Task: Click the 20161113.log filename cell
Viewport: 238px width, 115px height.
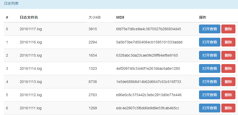Action: pos(31,82)
